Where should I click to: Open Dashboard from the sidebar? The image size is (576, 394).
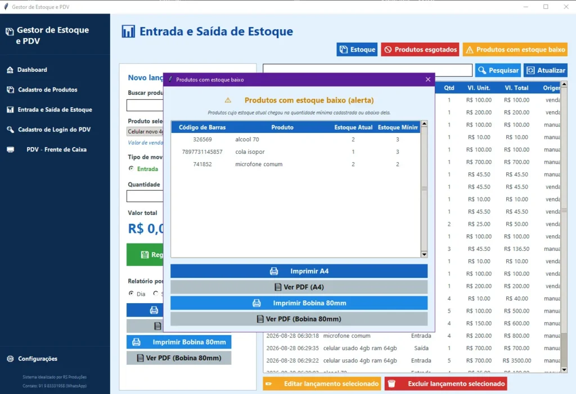tap(32, 70)
